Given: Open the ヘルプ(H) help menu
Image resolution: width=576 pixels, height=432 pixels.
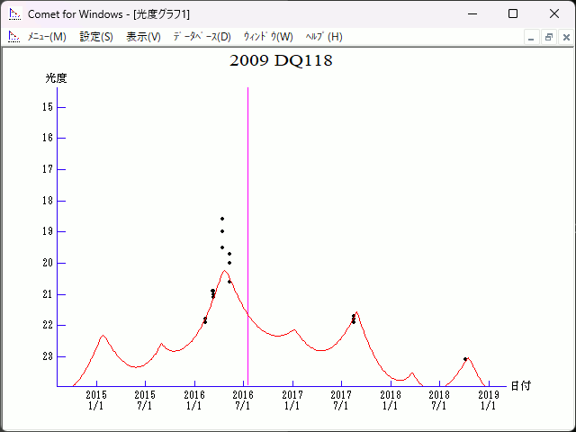Looking at the screenshot, I should pyautogui.click(x=324, y=37).
